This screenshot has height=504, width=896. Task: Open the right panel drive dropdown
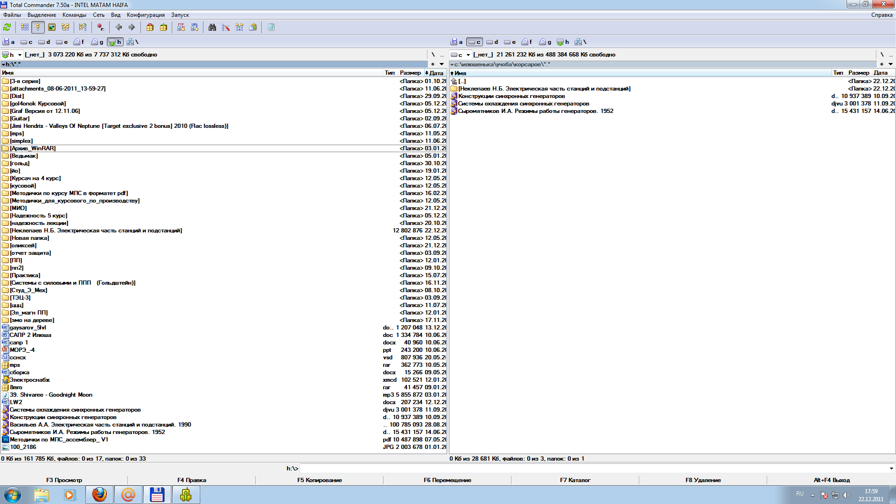[468, 55]
